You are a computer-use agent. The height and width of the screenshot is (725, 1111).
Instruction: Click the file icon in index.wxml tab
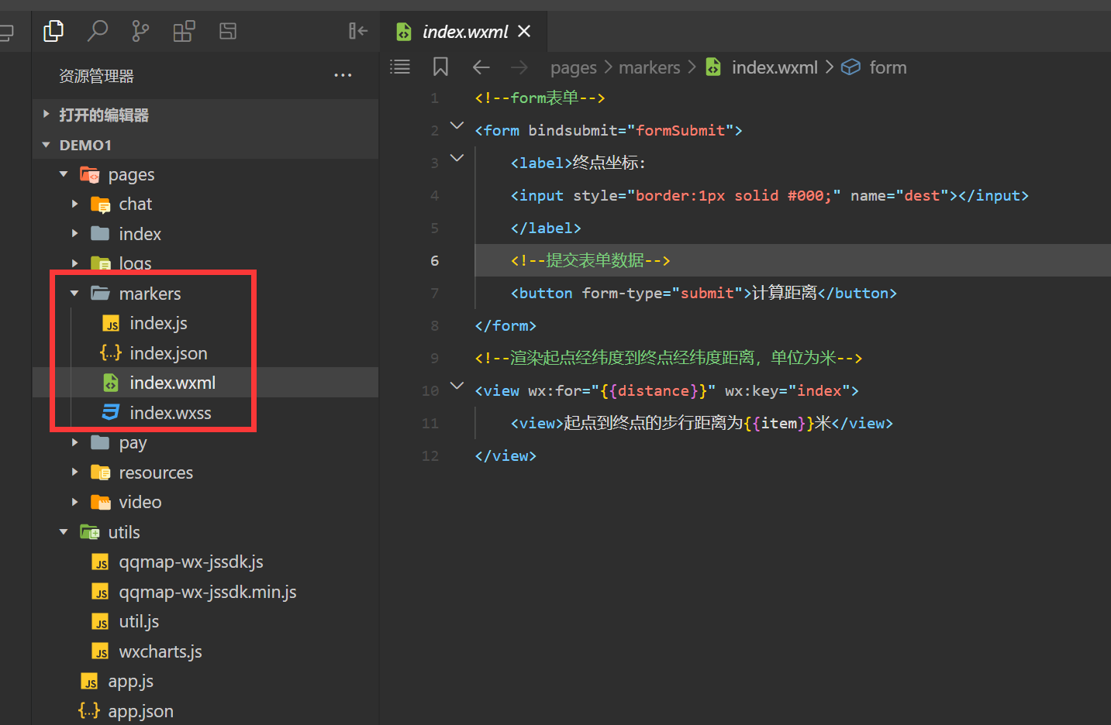point(404,32)
